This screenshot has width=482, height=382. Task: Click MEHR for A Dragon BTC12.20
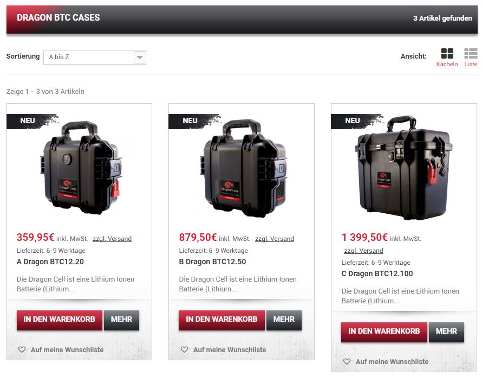click(x=121, y=320)
